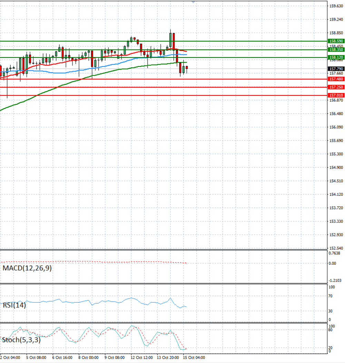345x363 pixels.
Task: Click the 30 level on RSI scale
Action: tap(331, 311)
